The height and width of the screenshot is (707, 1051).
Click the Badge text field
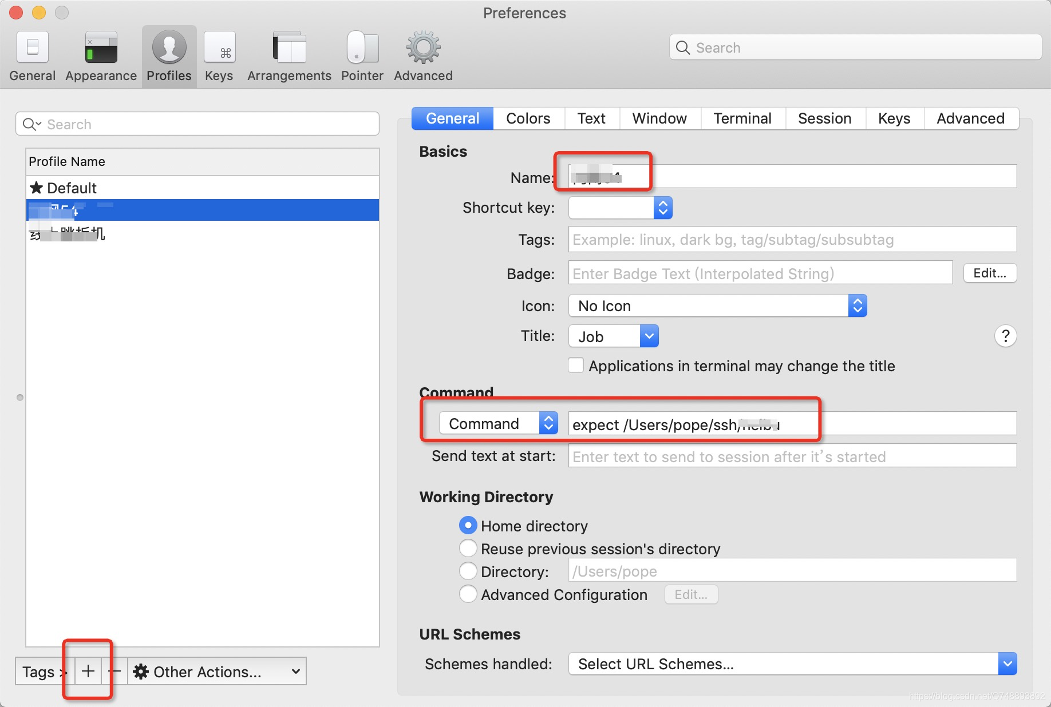coord(761,273)
